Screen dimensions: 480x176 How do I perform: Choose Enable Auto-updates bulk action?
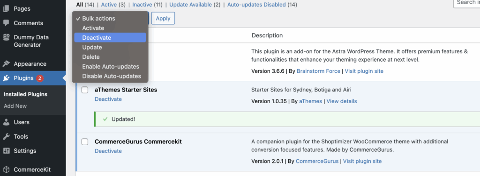point(110,66)
